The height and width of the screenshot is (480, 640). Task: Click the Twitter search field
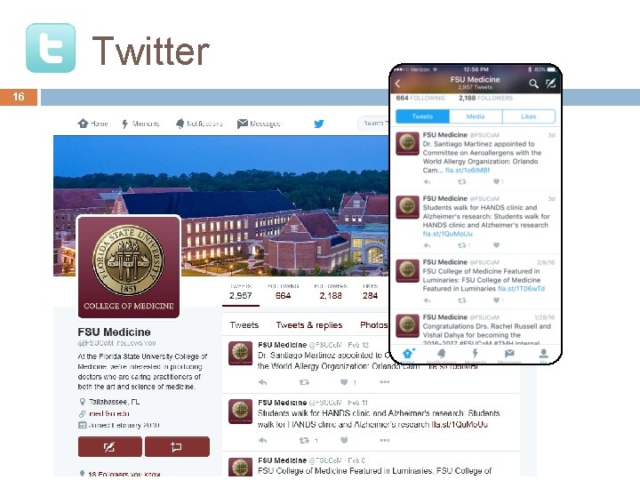[373, 124]
